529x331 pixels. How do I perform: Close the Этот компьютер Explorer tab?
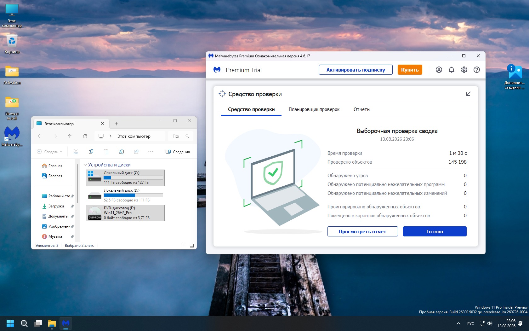click(x=102, y=124)
